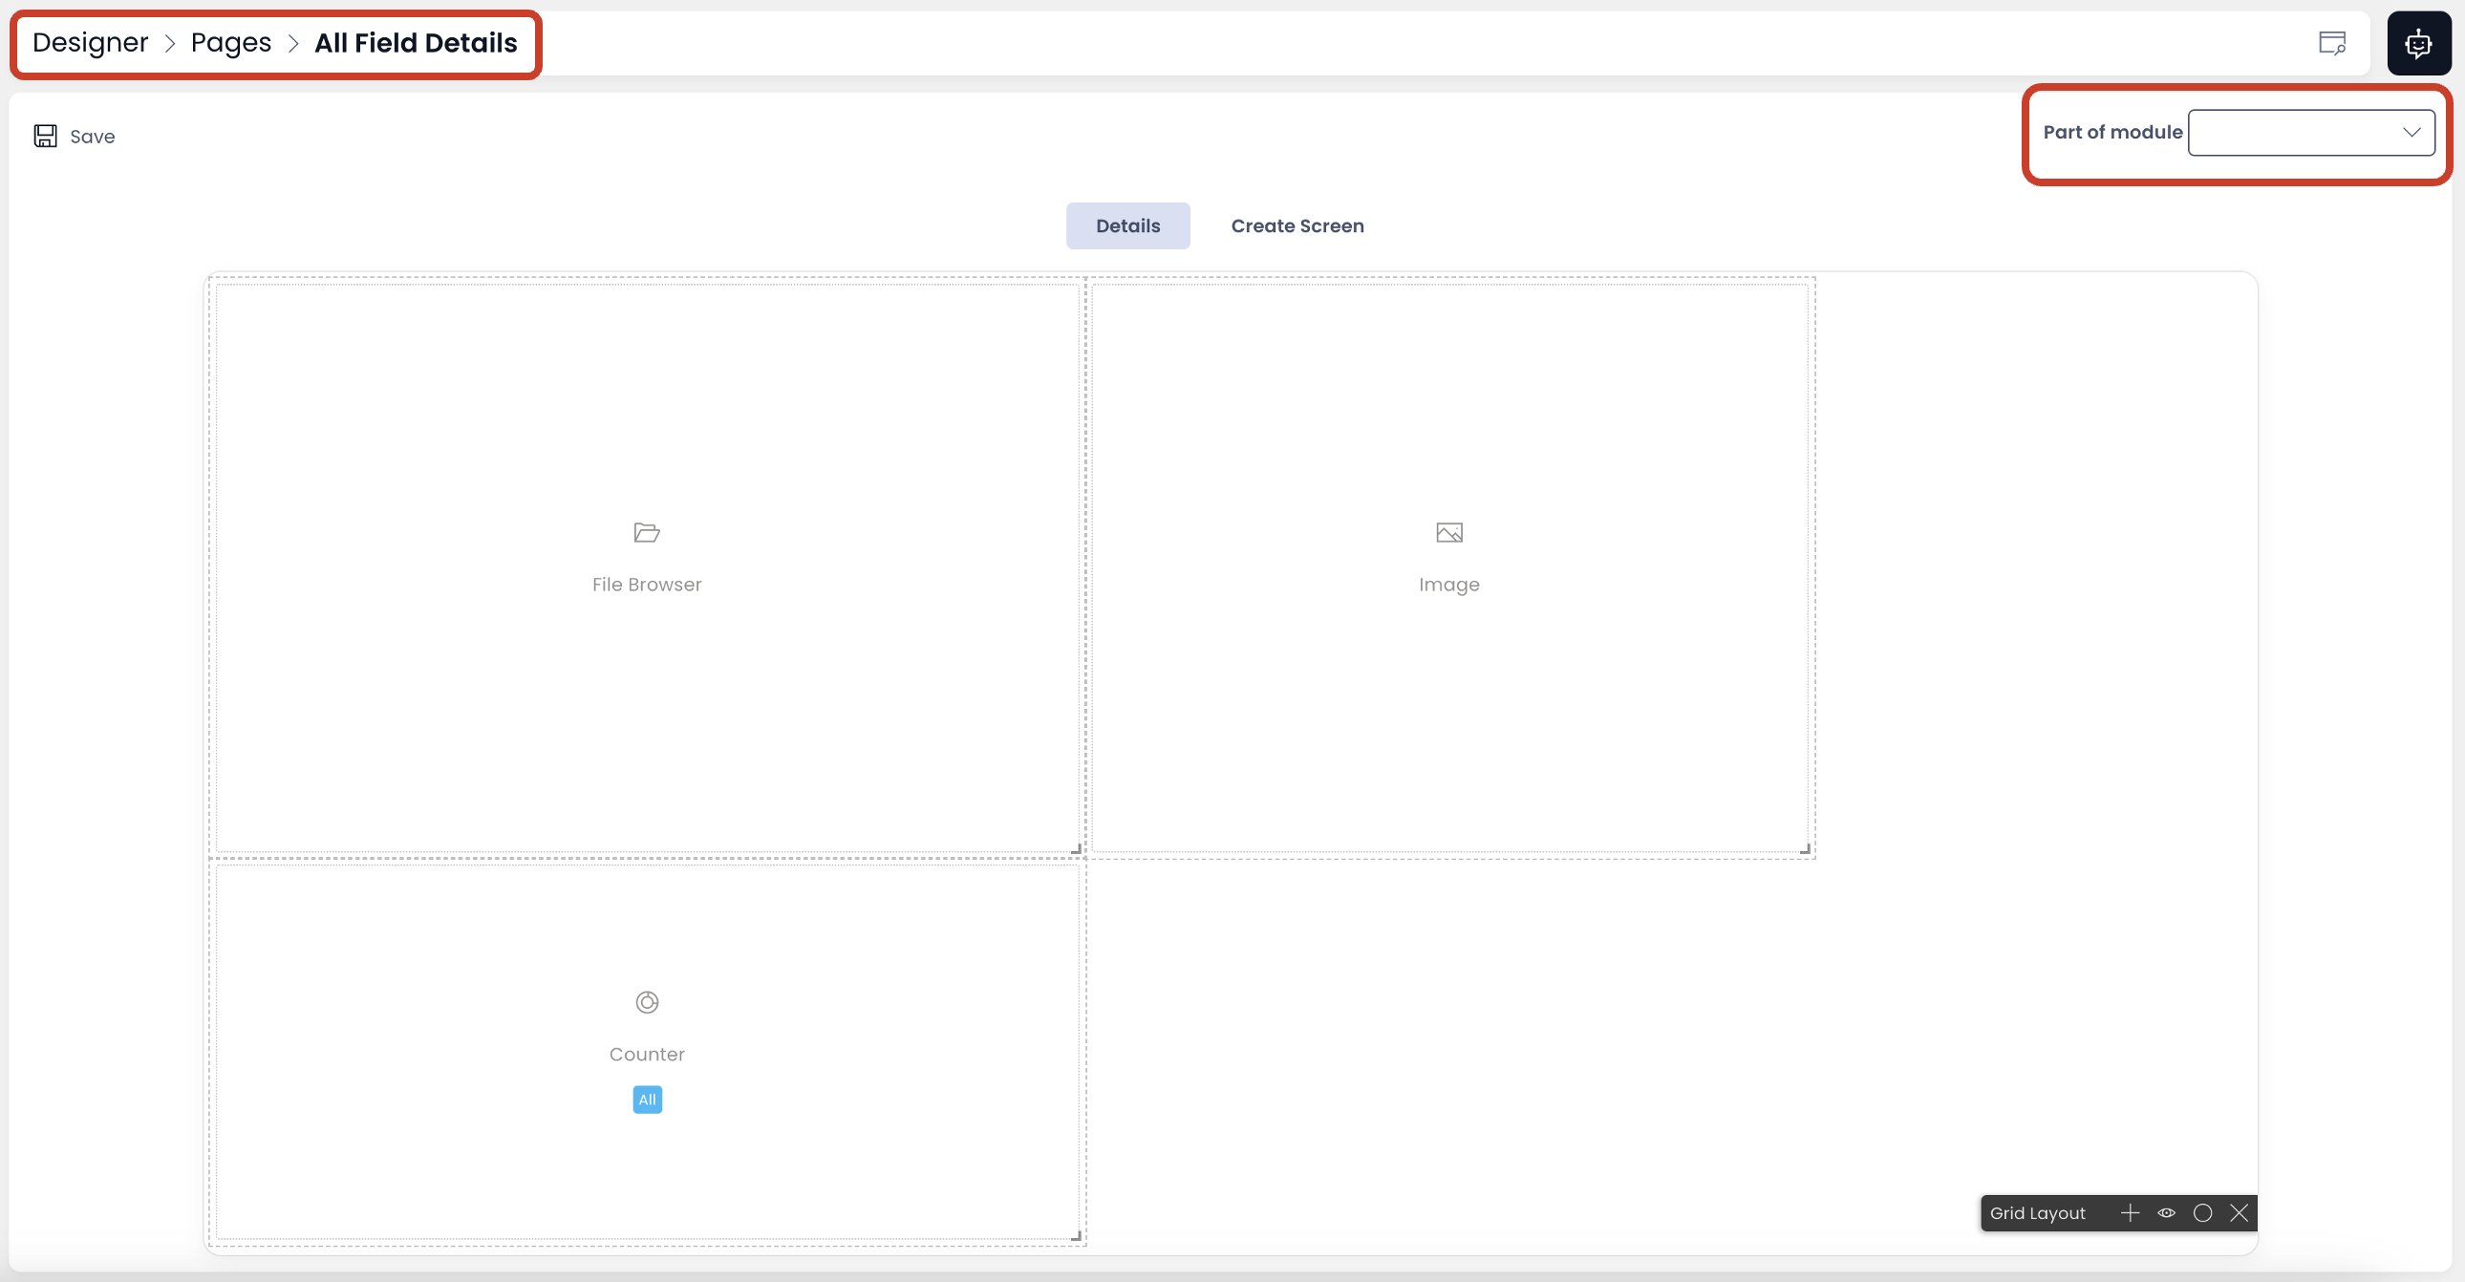Go to Designer in breadcrumb
The width and height of the screenshot is (2465, 1282).
pyautogui.click(x=90, y=43)
